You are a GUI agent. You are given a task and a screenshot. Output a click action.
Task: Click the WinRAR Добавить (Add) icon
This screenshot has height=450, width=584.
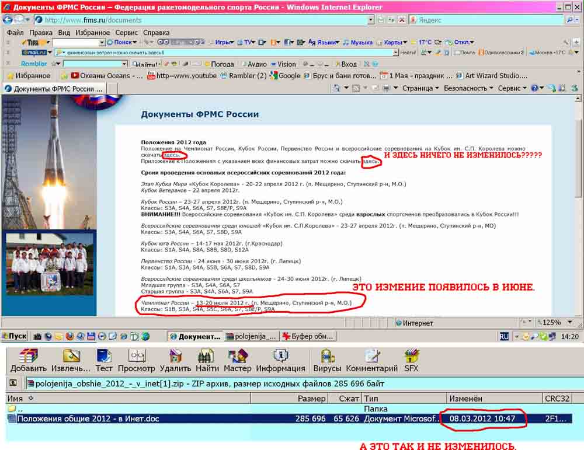[x=28, y=356]
